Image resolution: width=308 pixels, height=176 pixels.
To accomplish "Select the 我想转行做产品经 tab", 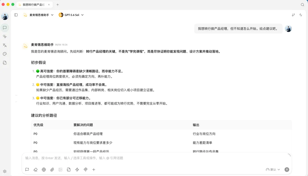I will (x=34, y=5).
